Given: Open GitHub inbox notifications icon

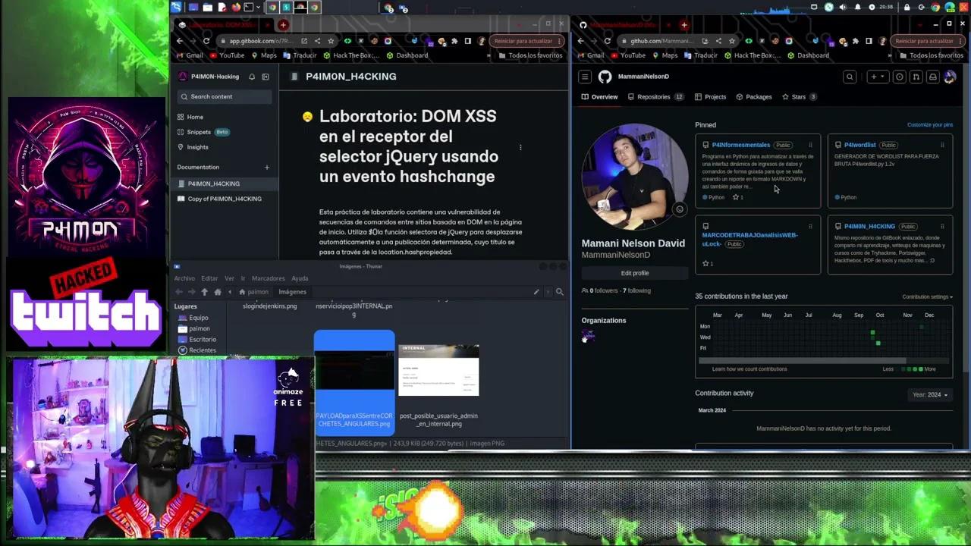Looking at the screenshot, I should pos(932,77).
